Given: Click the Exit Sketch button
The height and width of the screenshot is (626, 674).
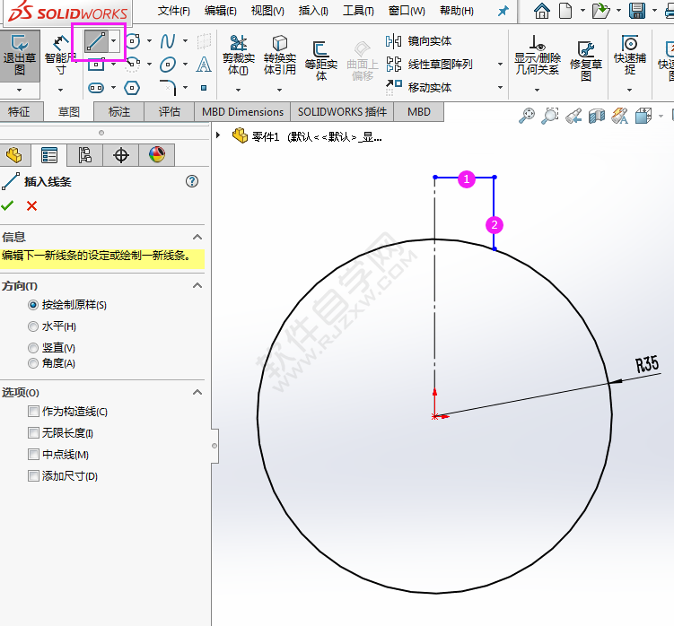Looking at the screenshot, I should click(20, 56).
